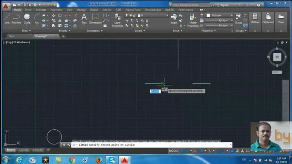
Task: Click the viewport controls label [-][Top][2D Wireframe]
Action: [x=16, y=42]
